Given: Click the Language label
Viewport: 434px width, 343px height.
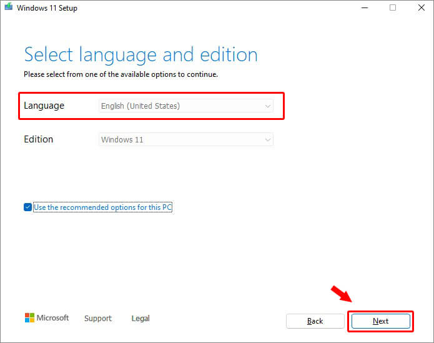Looking at the screenshot, I should [x=44, y=106].
